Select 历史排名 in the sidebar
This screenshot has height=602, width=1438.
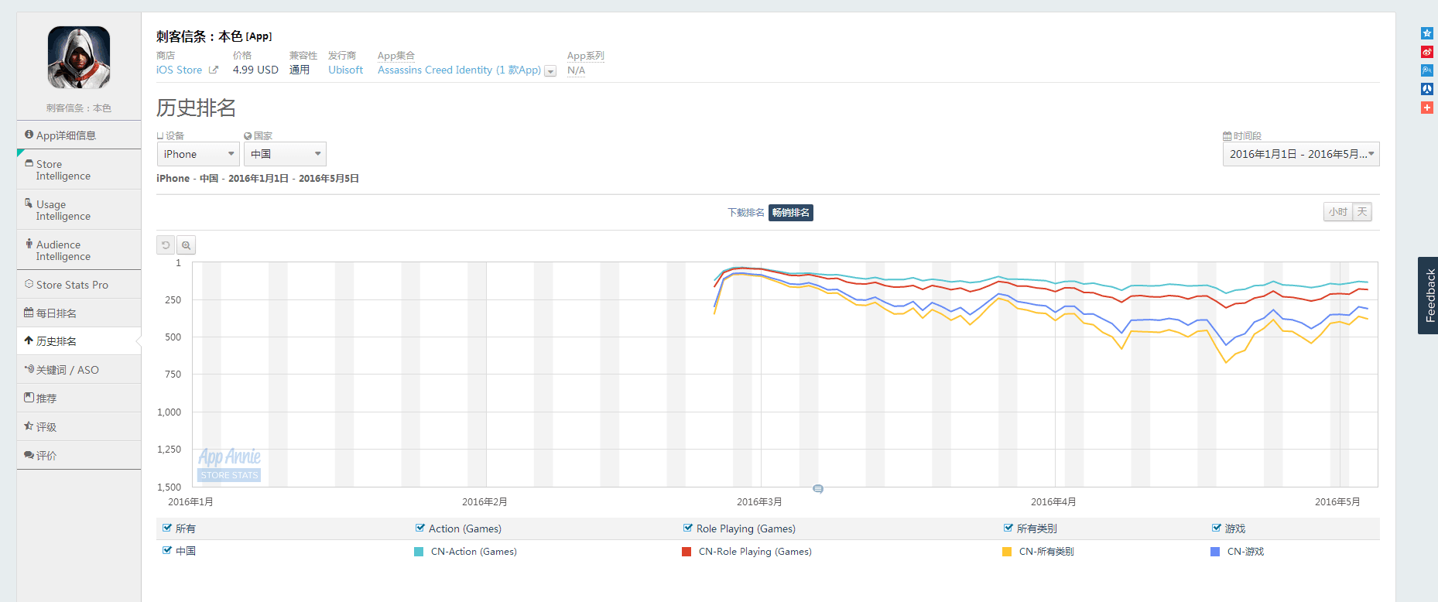point(79,340)
